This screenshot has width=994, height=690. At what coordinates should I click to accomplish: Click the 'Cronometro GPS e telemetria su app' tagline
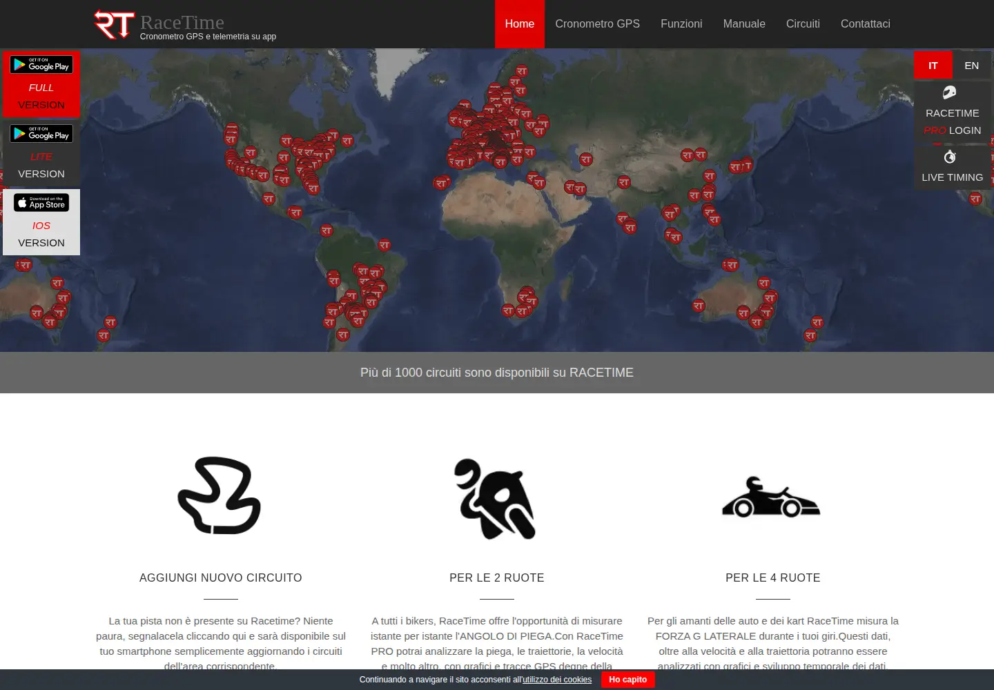208,37
